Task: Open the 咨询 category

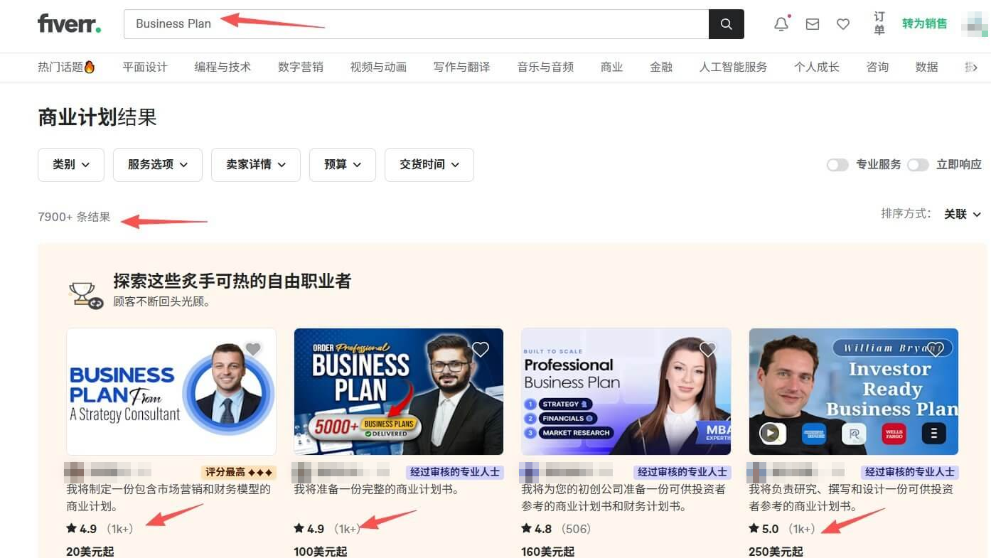Action: 877,67
